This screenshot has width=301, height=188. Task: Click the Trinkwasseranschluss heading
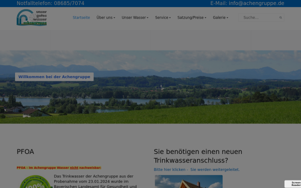(198, 156)
